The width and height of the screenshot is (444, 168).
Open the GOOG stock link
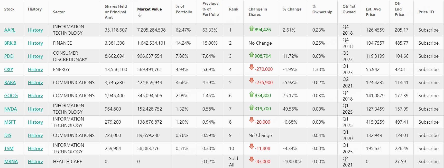coord(11,96)
